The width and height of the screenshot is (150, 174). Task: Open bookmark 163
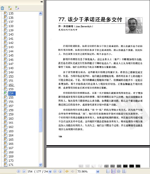(11, 131)
